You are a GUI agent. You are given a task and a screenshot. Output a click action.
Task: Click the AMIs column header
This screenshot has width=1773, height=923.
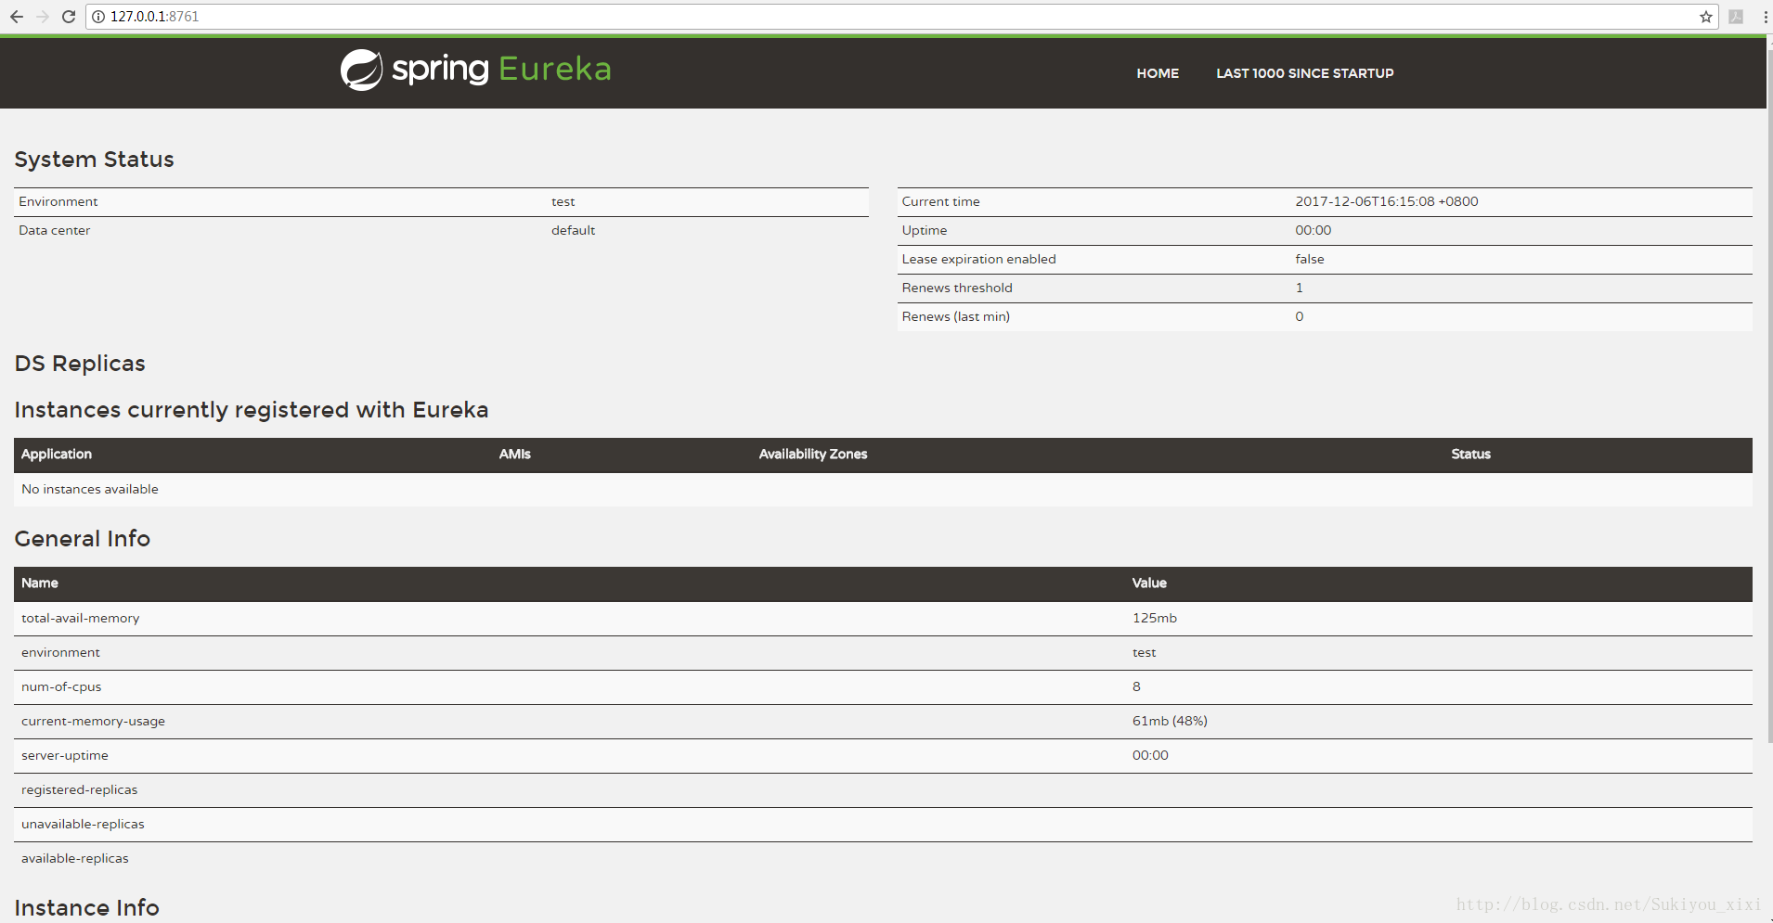tap(514, 454)
